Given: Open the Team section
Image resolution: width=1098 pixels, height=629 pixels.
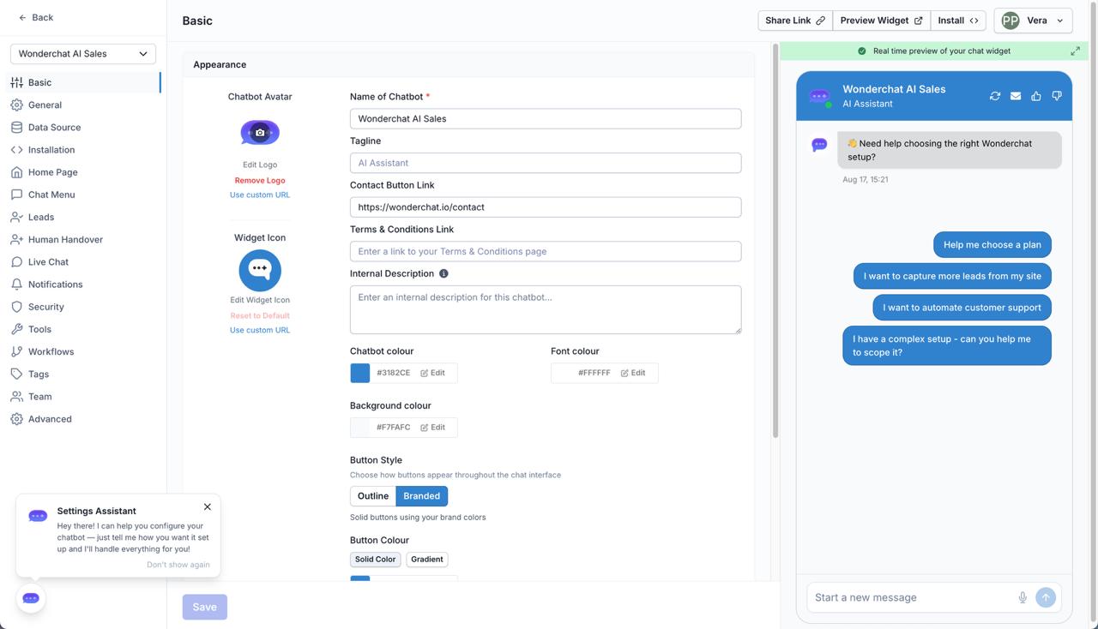Looking at the screenshot, I should click(82, 396).
